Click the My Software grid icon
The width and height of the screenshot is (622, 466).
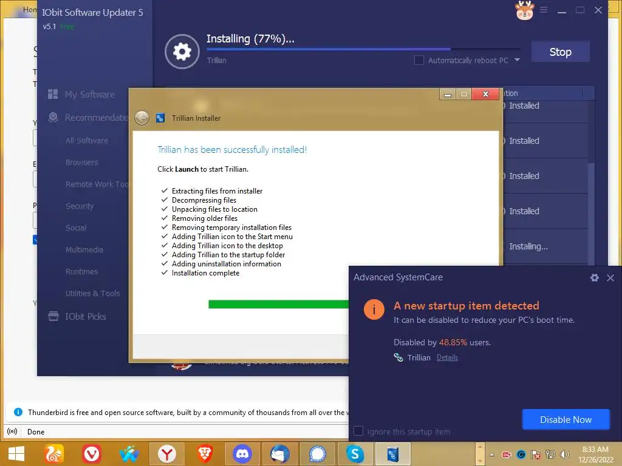click(53, 94)
